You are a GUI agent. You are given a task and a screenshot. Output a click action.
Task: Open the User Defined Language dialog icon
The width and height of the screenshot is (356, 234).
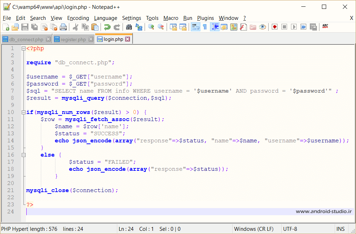point(224,27)
